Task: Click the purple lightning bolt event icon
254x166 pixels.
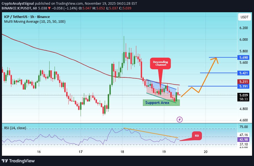Action: (179, 119)
